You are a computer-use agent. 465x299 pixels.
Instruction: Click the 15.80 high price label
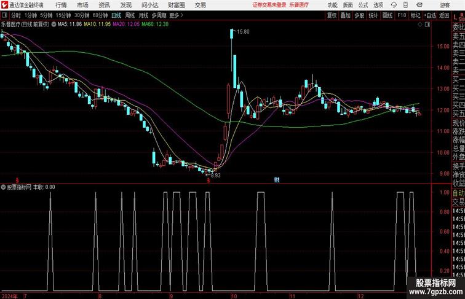[x=243, y=32]
